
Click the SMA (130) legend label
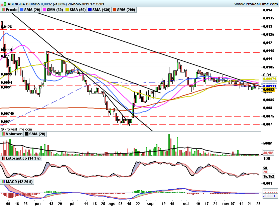pyautogui.click(x=102, y=10)
